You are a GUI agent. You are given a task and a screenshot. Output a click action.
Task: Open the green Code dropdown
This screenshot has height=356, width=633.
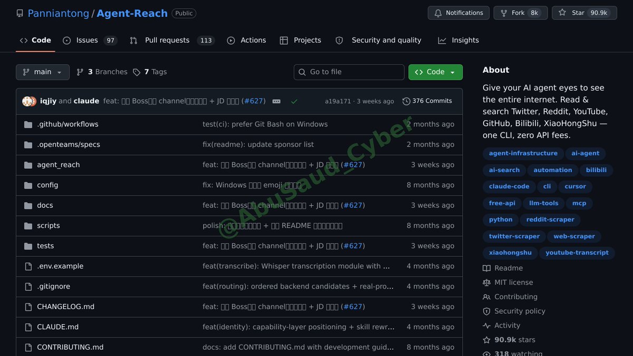pos(435,72)
